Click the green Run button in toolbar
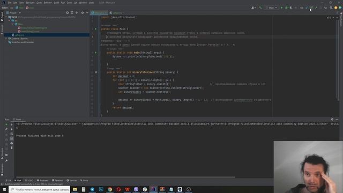This screenshot has width=343, height=193. [x=281, y=8]
